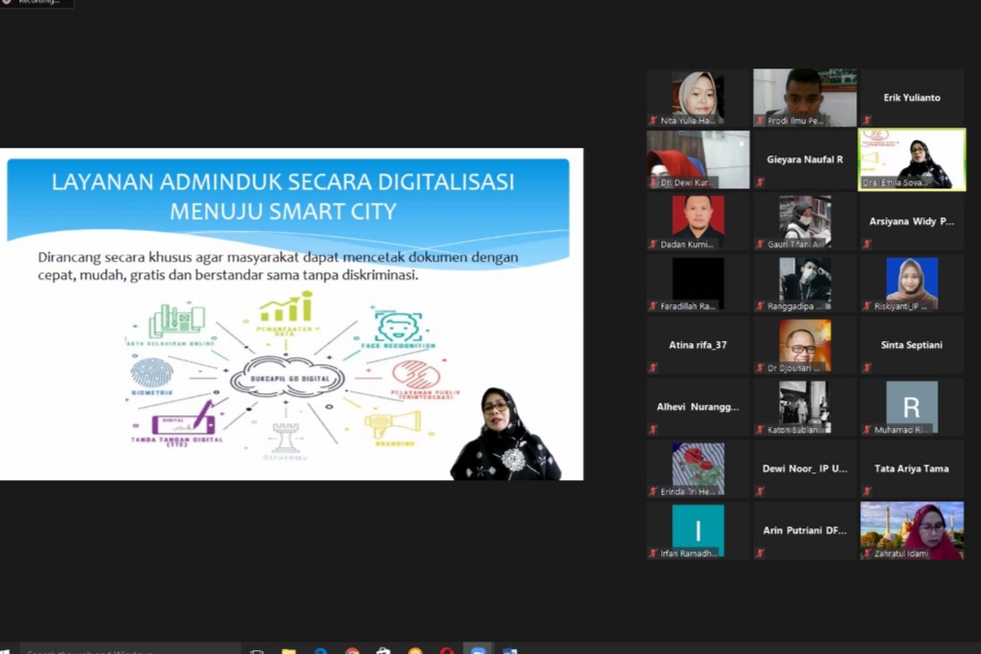Viewport: 981px width, 654px height.
Task: Select Ranggadipa profile photo tile
Action: pos(804,283)
